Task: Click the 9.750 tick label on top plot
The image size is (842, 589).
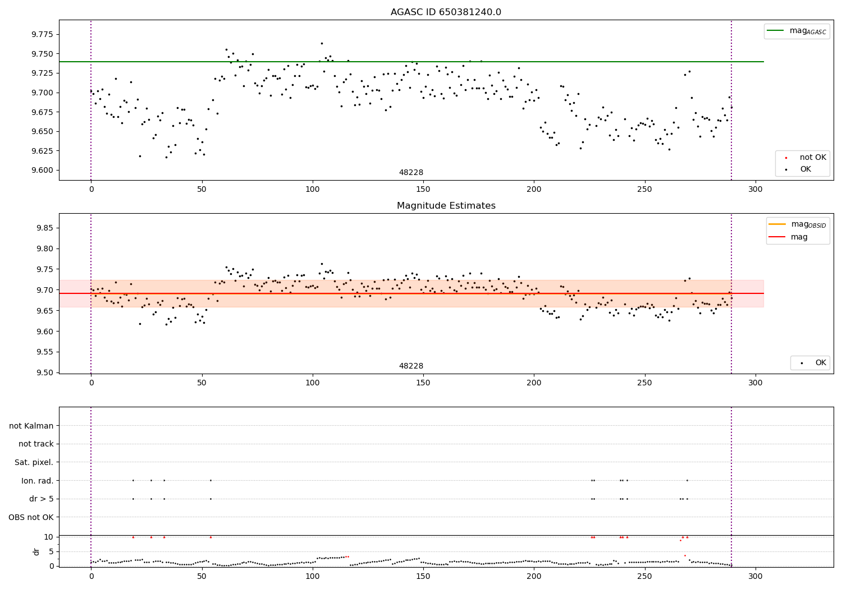Action: click(42, 54)
